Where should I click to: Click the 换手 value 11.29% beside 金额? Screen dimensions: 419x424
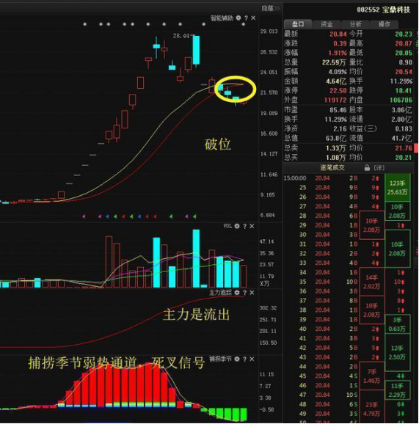(x=401, y=81)
